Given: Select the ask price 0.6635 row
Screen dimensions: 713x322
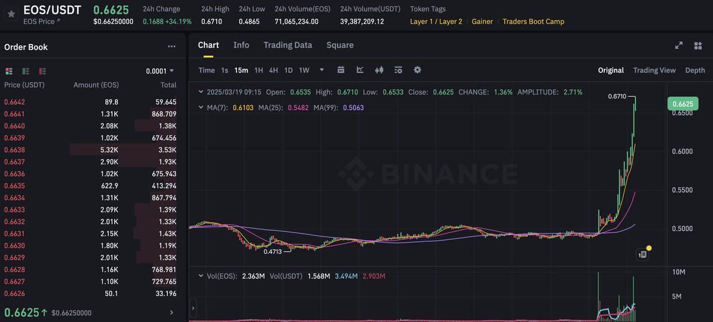Looking at the screenshot, I should tap(90, 186).
